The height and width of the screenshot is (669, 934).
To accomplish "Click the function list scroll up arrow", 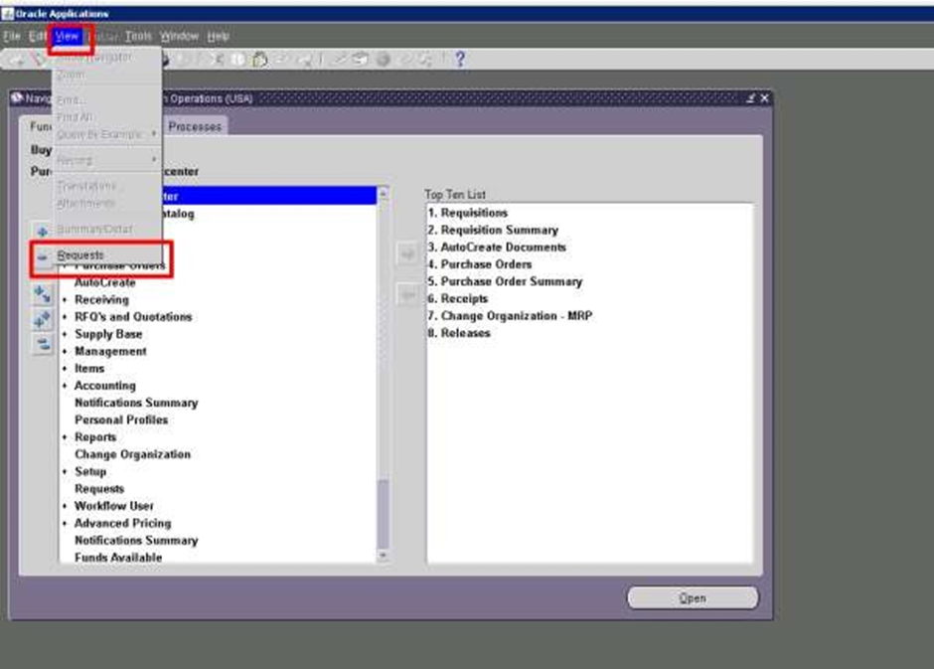I will pos(383,193).
